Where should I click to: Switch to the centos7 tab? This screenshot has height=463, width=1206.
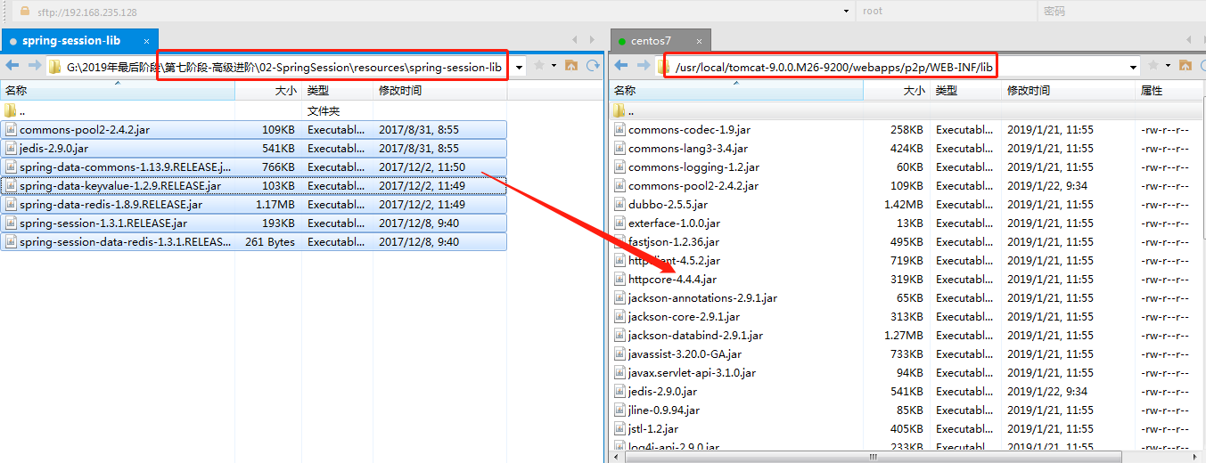(x=651, y=41)
